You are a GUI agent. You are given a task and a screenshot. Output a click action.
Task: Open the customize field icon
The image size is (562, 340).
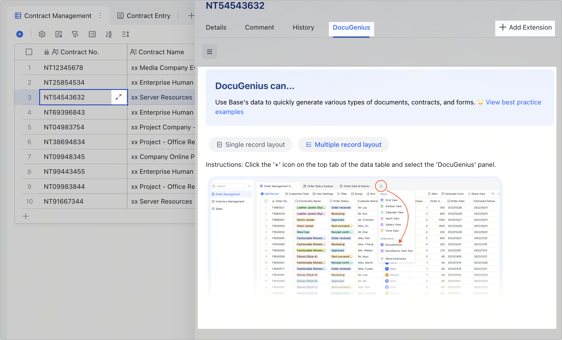click(x=59, y=34)
